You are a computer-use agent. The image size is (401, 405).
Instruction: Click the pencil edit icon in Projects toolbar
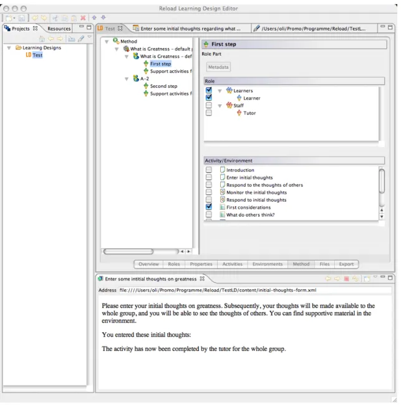click(x=81, y=39)
